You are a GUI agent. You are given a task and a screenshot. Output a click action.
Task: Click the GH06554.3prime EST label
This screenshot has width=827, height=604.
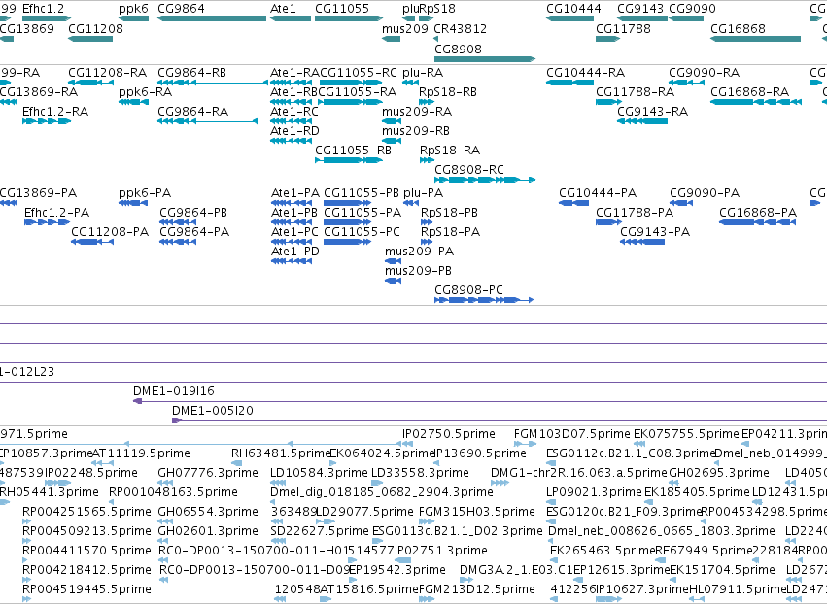click(208, 512)
